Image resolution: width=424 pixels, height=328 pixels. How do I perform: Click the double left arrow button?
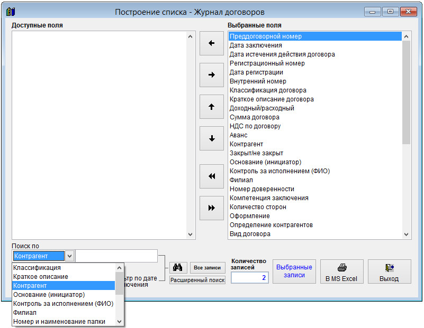tap(211, 176)
